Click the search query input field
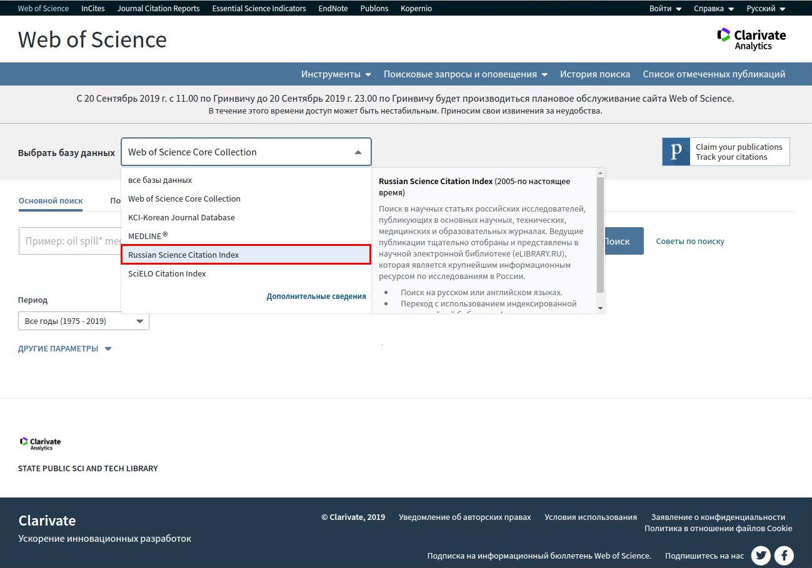Viewport: 812px width, 568px height. (x=70, y=241)
